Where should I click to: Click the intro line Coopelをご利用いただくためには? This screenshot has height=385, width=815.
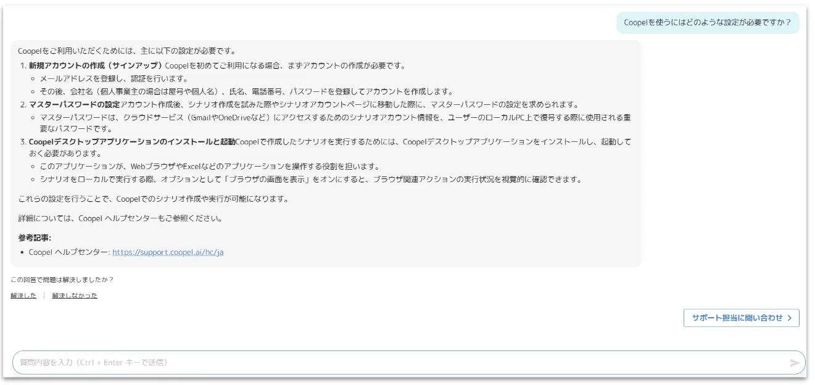click(126, 51)
